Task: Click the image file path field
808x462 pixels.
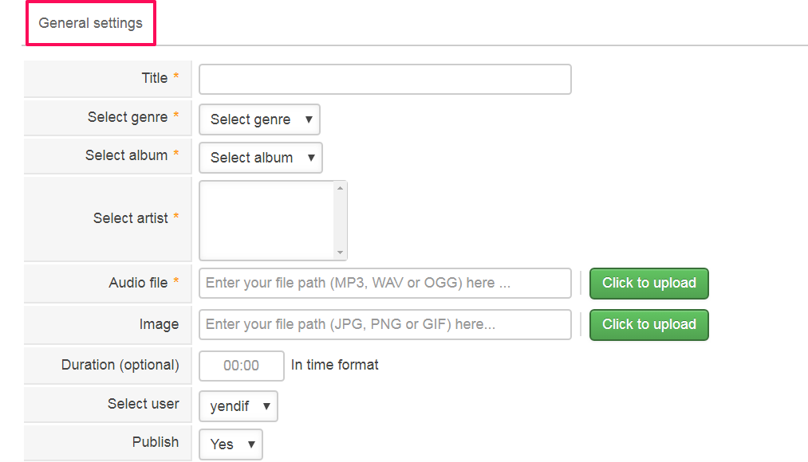Action: pyautogui.click(x=384, y=324)
